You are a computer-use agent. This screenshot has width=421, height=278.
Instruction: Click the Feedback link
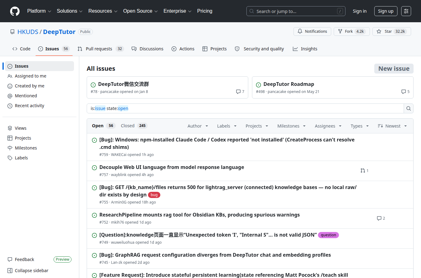[x=24, y=259]
